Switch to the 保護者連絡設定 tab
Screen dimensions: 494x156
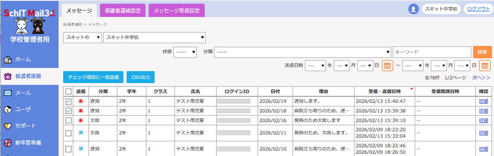123,10
